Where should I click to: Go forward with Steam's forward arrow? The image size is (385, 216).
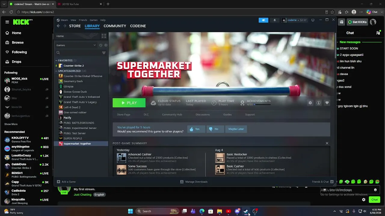65,26
